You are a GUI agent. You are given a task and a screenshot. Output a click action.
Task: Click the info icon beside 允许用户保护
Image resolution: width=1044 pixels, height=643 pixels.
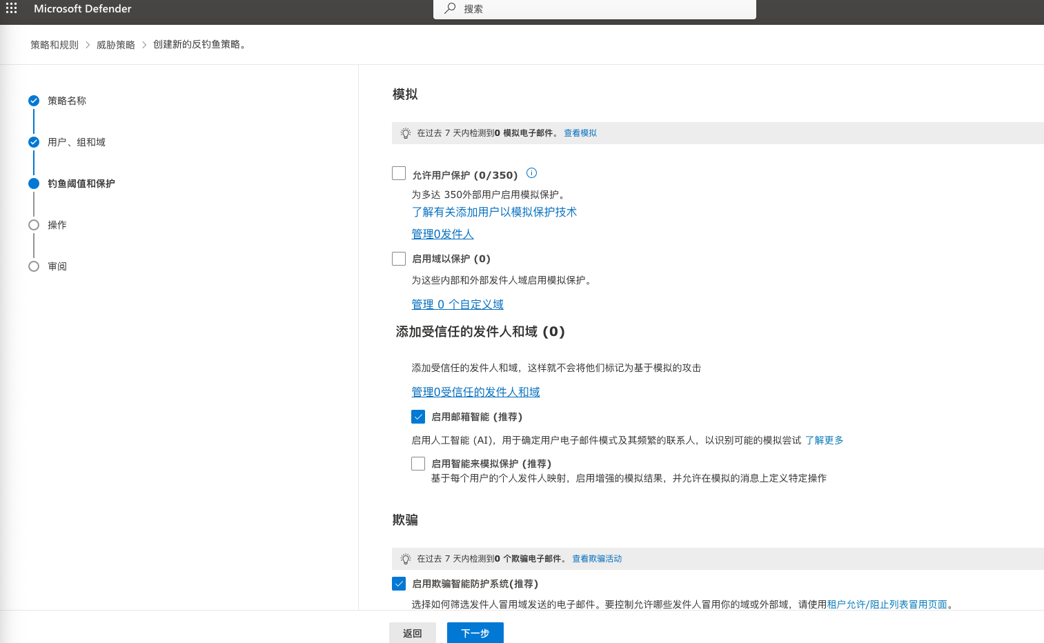tap(531, 173)
